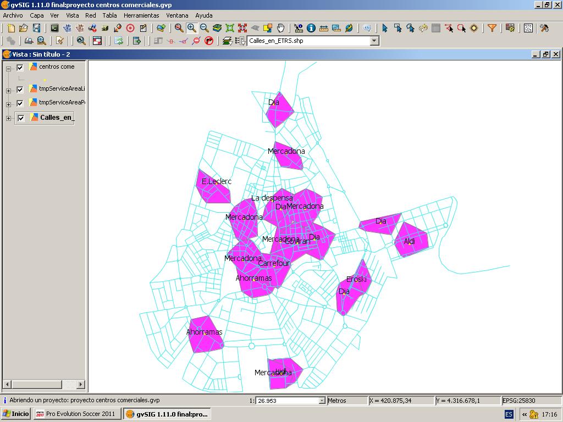Select the zoom in magnifier tool
The image size is (563, 422).
point(192,28)
